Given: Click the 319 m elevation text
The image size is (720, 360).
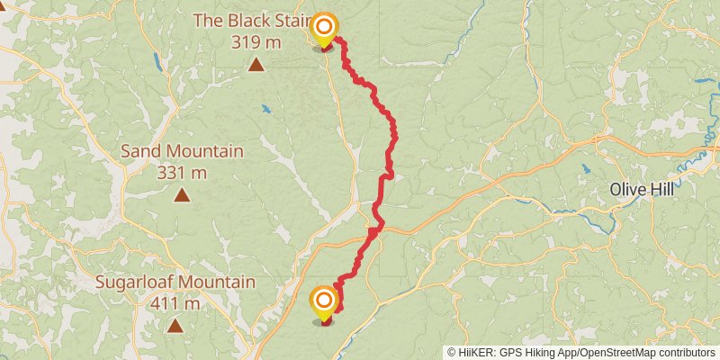Looking at the screenshot, I should point(256,42).
